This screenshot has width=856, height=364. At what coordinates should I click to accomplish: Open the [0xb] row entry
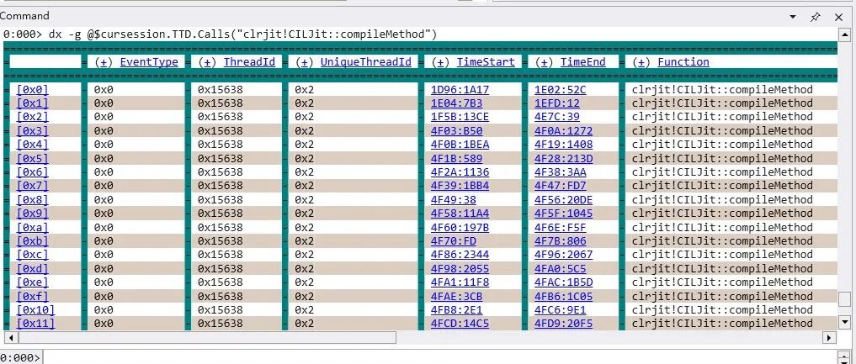(x=32, y=241)
